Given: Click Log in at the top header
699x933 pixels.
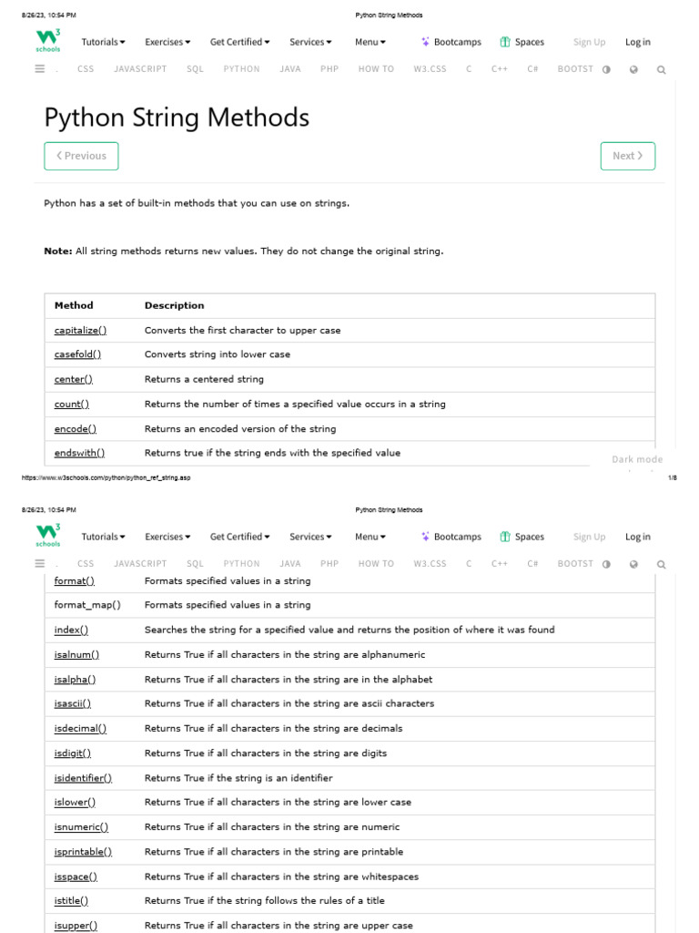Looking at the screenshot, I should point(637,42).
